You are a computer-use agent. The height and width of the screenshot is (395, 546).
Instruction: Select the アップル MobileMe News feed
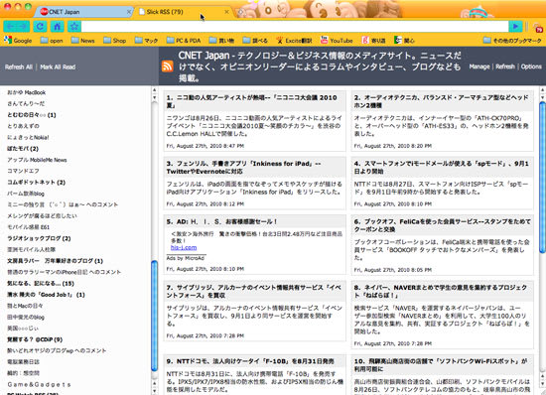[x=37, y=160]
